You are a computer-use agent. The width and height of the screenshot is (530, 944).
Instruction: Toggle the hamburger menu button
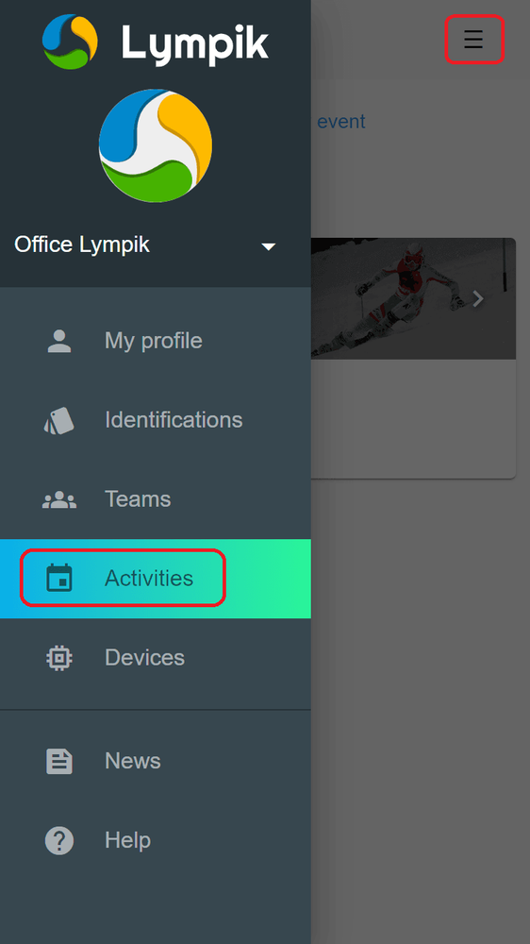pos(473,39)
